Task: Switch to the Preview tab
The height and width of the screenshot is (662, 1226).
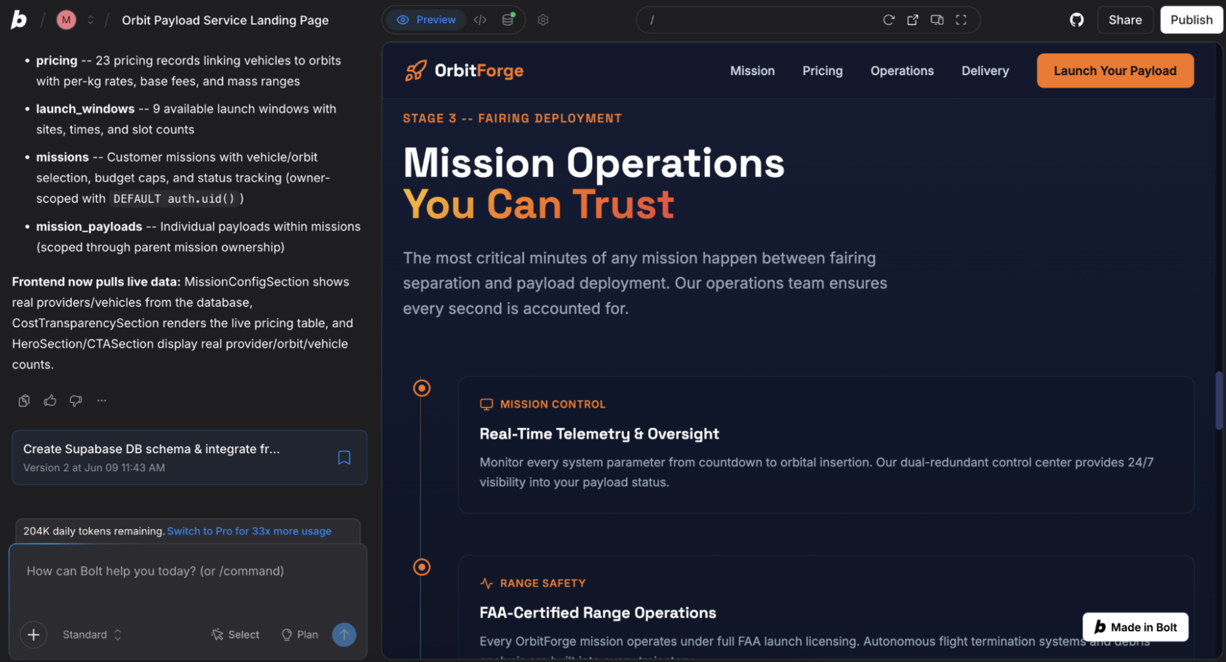Action: [x=426, y=20]
